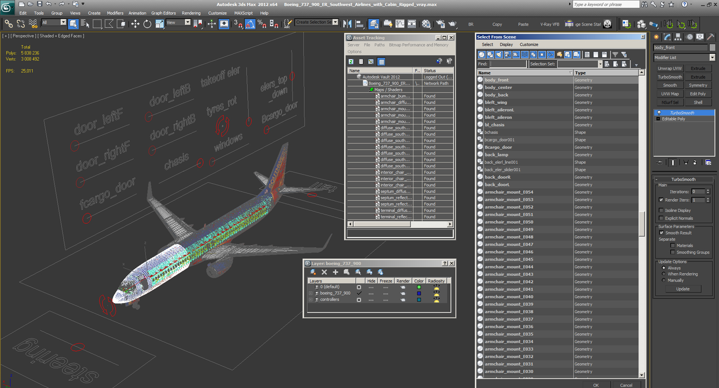
Task: Toggle Display Geometry filter in Select From Scene
Action: click(x=482, y=55)
